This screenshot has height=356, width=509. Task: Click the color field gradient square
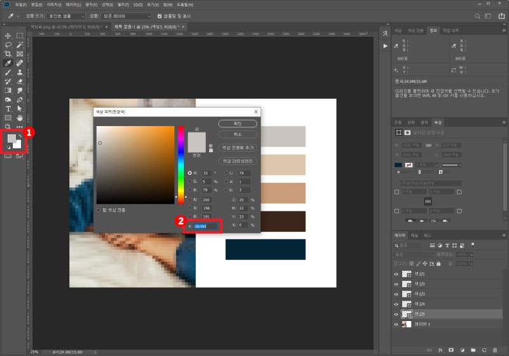(136, 165)
